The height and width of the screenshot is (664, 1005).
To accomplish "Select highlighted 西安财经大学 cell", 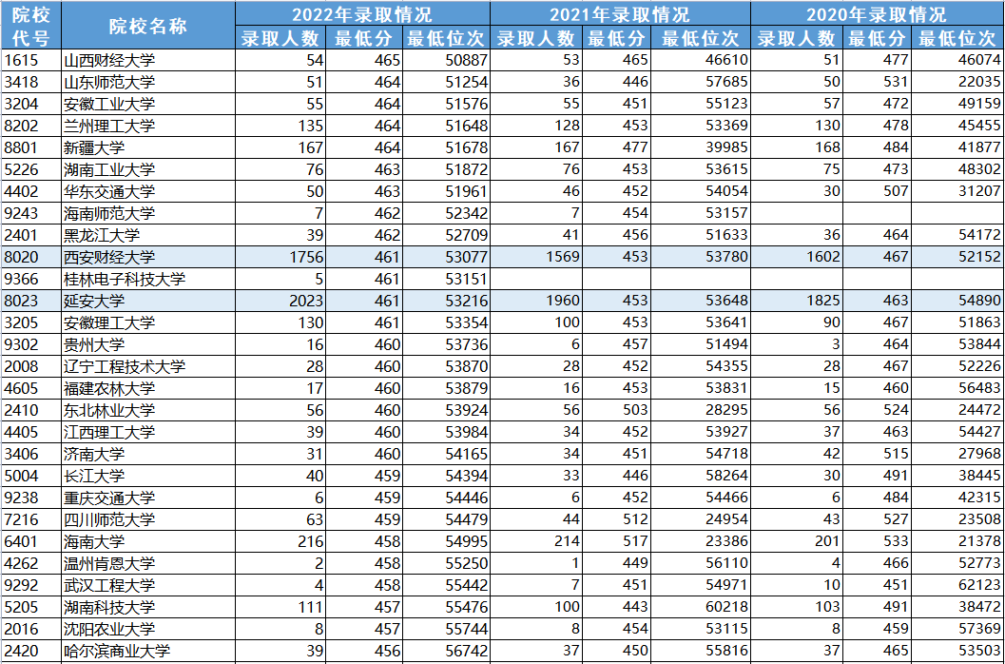I will pos(148,257).
